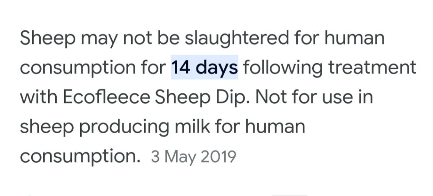Click the word "human" in the fourth line
433x196 pixels.
click(x=275, y=127)
